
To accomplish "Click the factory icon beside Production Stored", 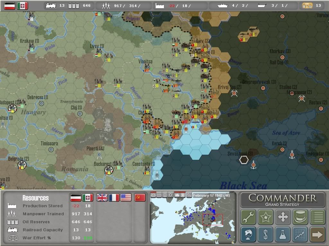I will pyautogui.click(x=12, y=206).
